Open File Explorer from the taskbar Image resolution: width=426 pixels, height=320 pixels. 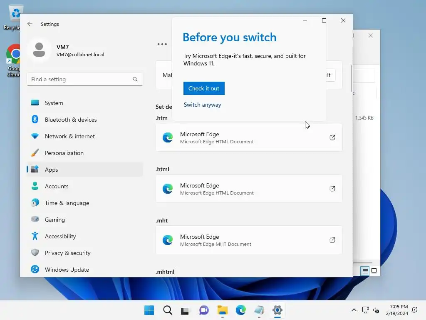(222, 310)
